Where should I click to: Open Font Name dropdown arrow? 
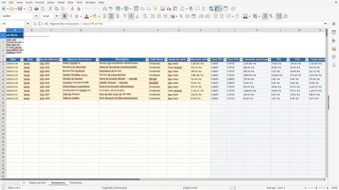pos(36,16)
